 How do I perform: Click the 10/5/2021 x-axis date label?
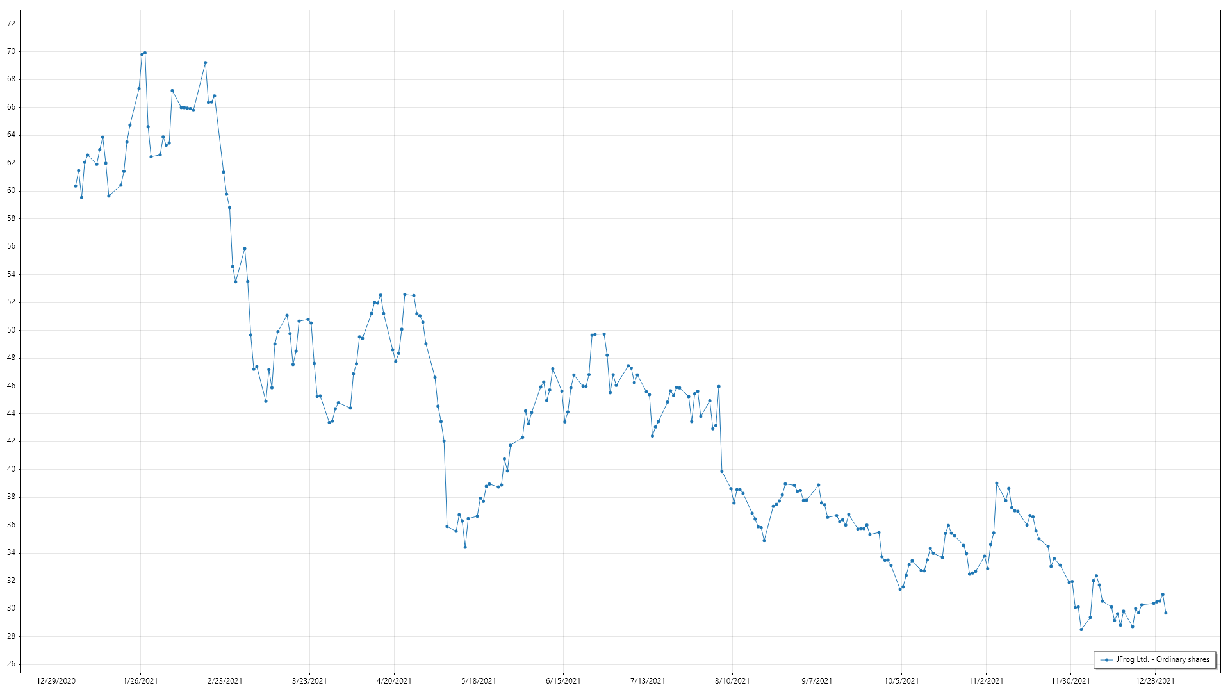901,681
